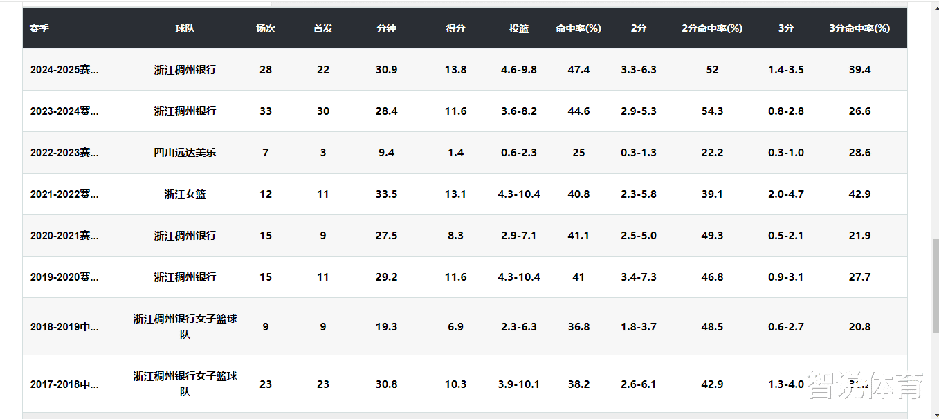Click 浙江稠州银行女子篮球队 in the 2017-2018 row
Image resolution: width=939 pixels, height=419 pixels.
pyautogui.click(x=185, y=384)
